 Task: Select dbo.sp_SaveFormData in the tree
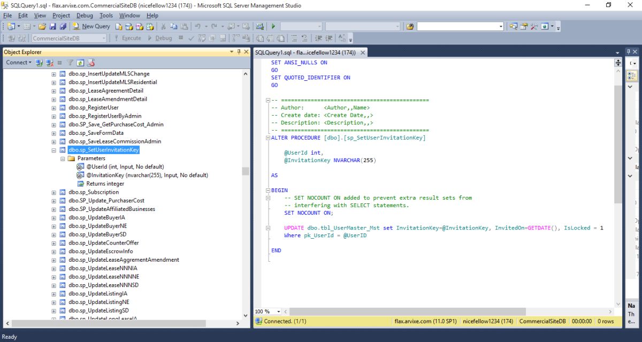click(96, 133)
